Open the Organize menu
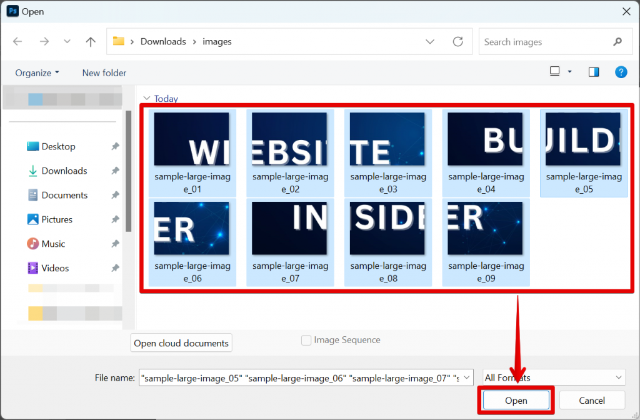Image resolution: width=640 pixels, height=420 pixels. click(x=36, y=72)
